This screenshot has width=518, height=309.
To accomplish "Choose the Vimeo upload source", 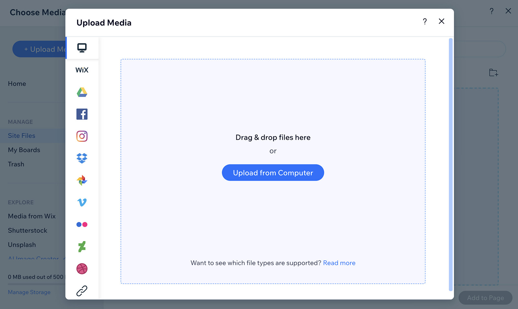I will click(x=82, y=203).
